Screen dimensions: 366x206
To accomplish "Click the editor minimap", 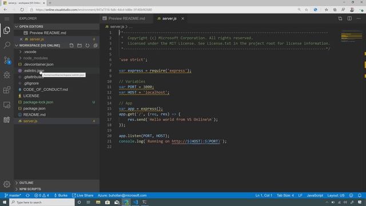I will coord(352,37).
